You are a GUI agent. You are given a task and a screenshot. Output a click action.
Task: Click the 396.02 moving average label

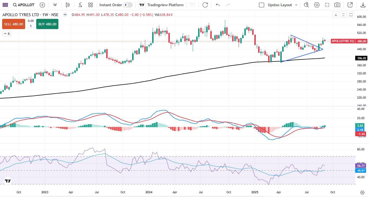[361, 58]
